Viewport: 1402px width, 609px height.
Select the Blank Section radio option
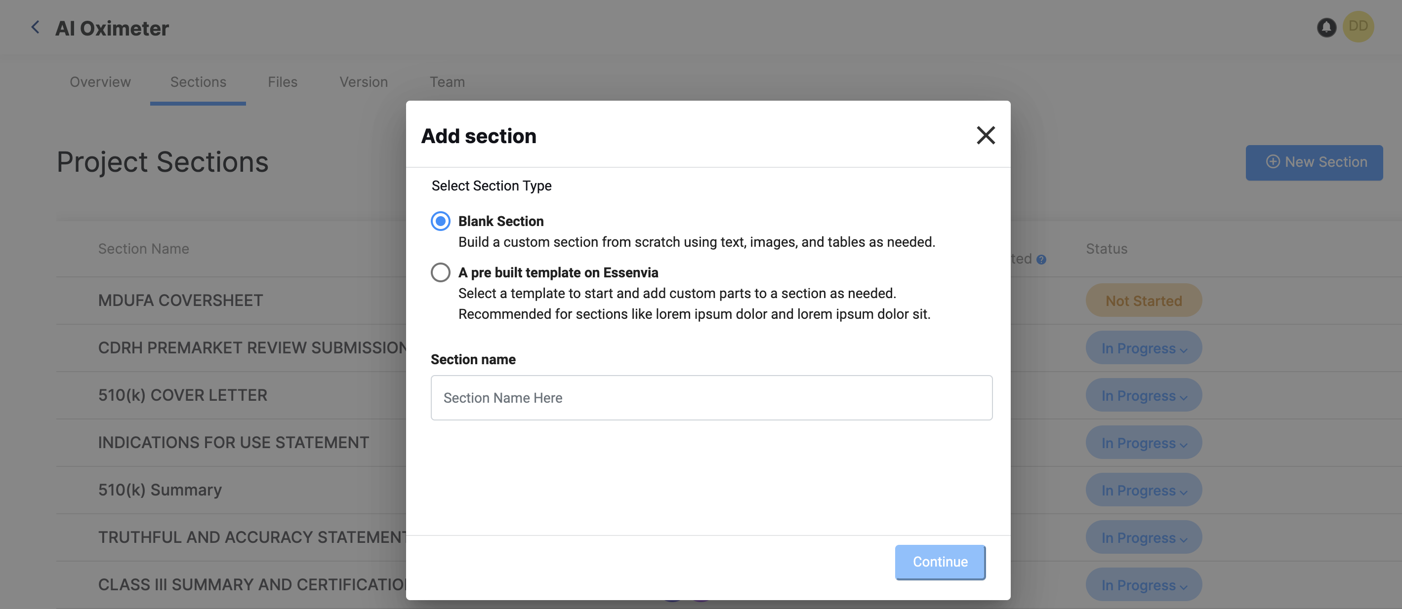point(440,221)
